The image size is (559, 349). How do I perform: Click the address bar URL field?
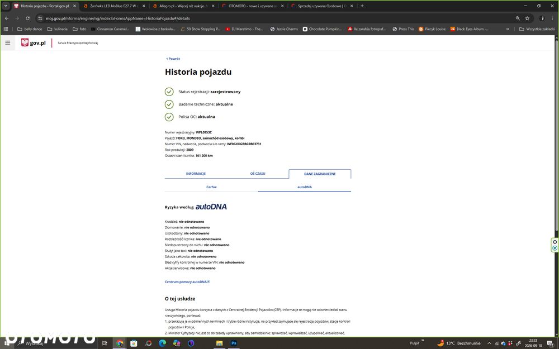278,18
